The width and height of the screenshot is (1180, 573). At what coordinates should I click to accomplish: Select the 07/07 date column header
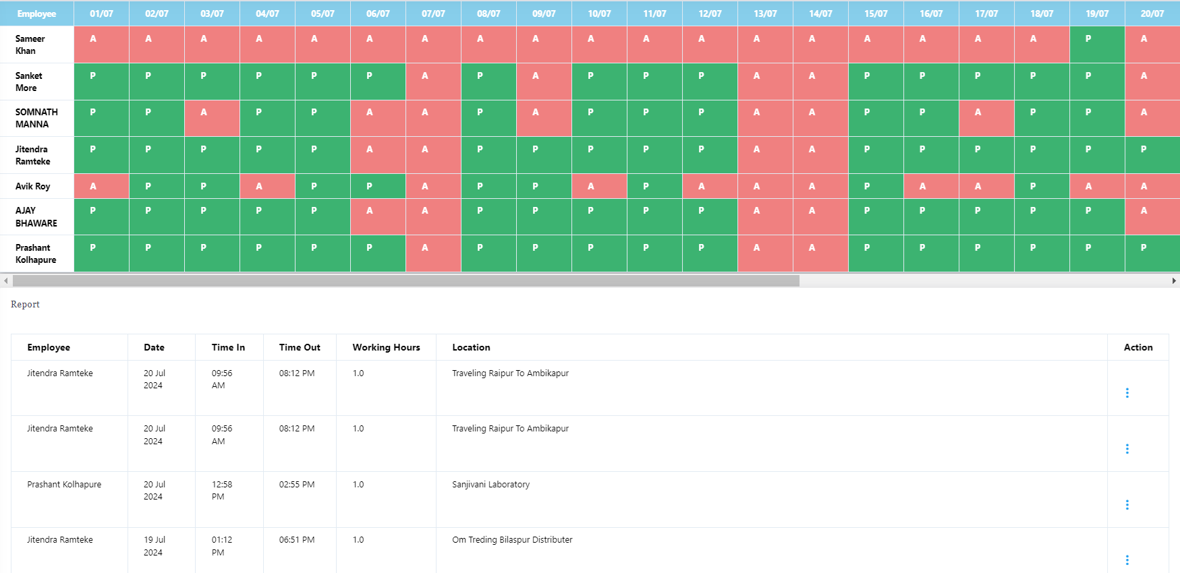click(x=433, y=13)
